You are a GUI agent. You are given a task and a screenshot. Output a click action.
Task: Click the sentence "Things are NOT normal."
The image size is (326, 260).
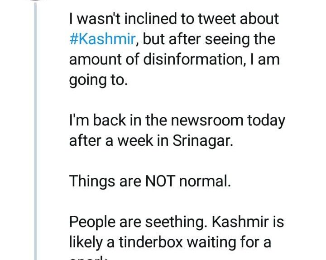pos(150,181)
